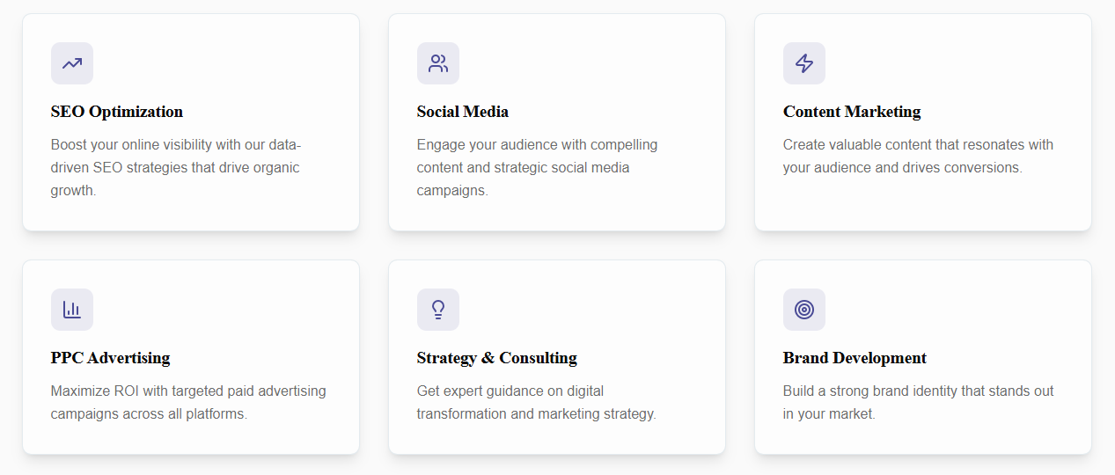Open the SEO Optimization heading
The image size is (1115, 475).
click(x=117, y=112)
